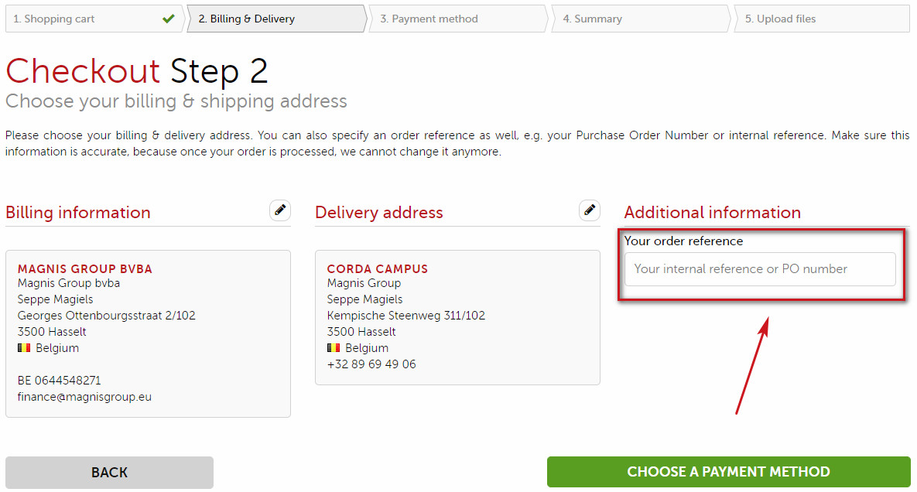
Task: Click the CORDA CAMPUS delivery name
Action: [x=377, y=268]
